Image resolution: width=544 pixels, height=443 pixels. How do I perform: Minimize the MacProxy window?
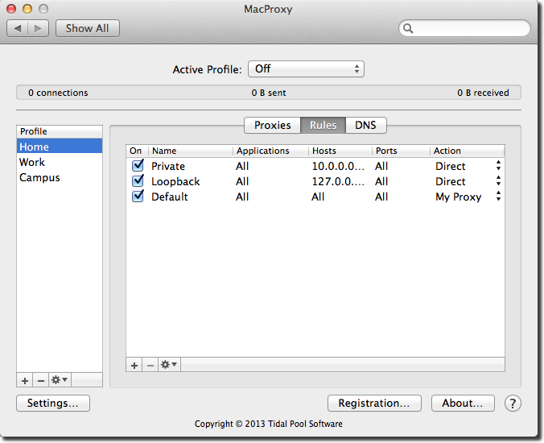27,9
